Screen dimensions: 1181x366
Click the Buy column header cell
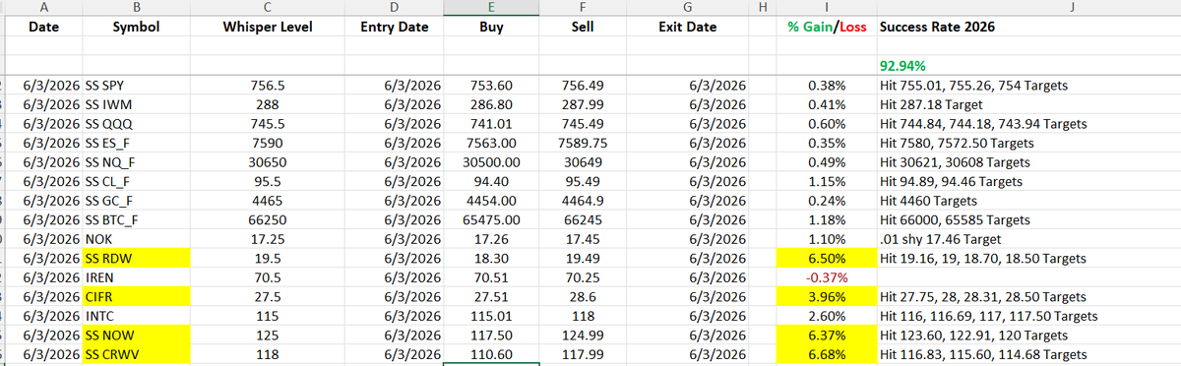coord(490,28)
